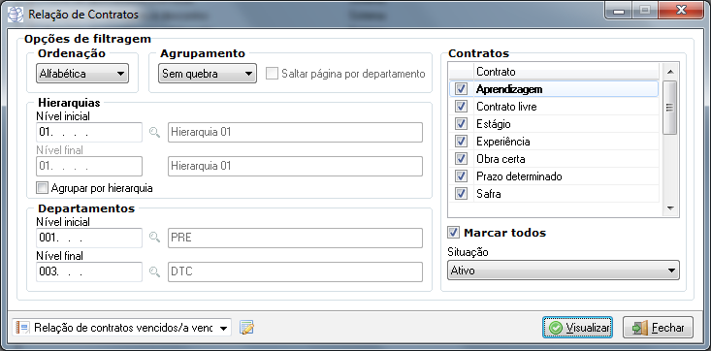
Task: Click the Visualizar button
Action: [x=578, y=328]
